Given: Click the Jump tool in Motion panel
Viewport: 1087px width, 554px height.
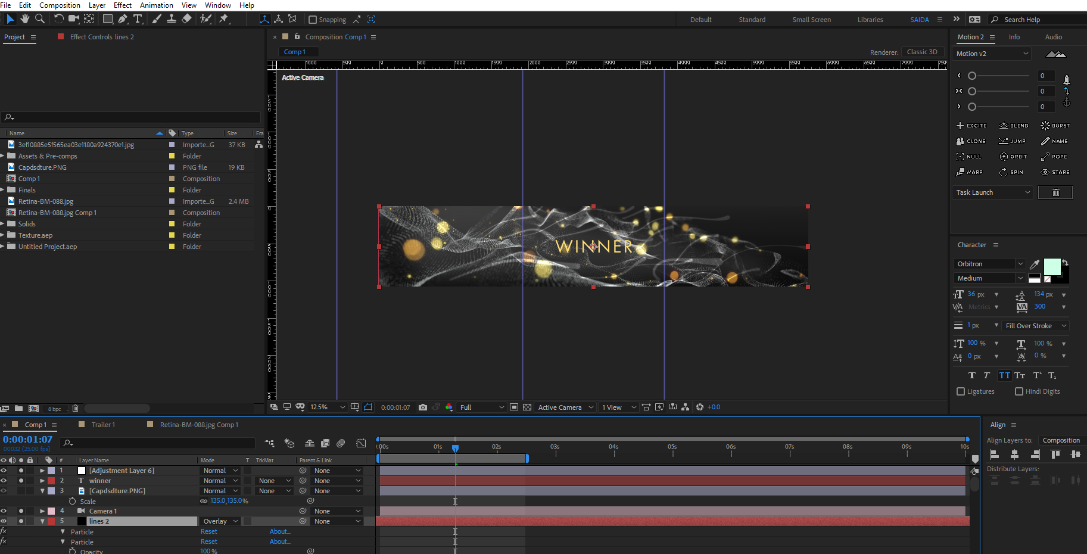Looking at the screenshot, I should pyautogui.click(x=1013, y=141).
